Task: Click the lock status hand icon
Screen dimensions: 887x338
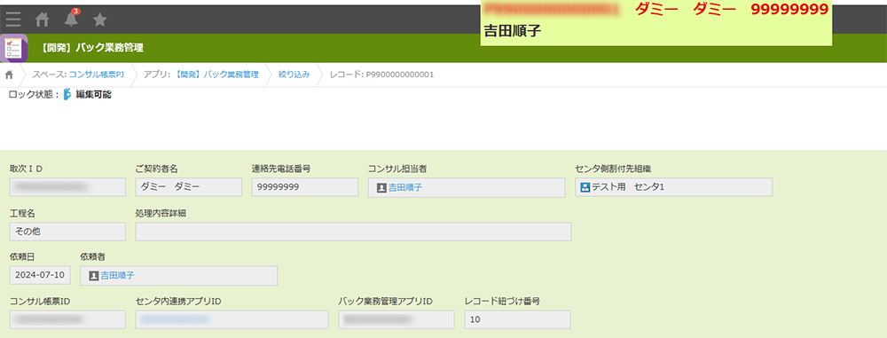Action: [x=67, y=95]
